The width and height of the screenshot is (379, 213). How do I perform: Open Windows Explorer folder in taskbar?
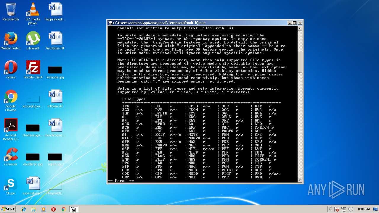tap(33, 209)
